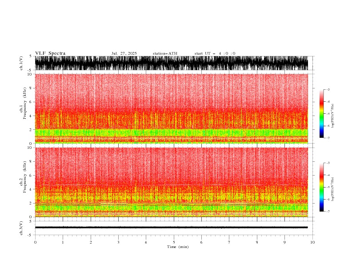Click time axis tick label "1"

coord(63,242)
